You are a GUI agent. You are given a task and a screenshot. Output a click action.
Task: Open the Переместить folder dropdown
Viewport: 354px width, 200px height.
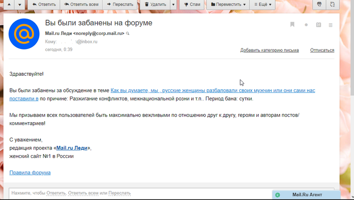coord(228,5)
